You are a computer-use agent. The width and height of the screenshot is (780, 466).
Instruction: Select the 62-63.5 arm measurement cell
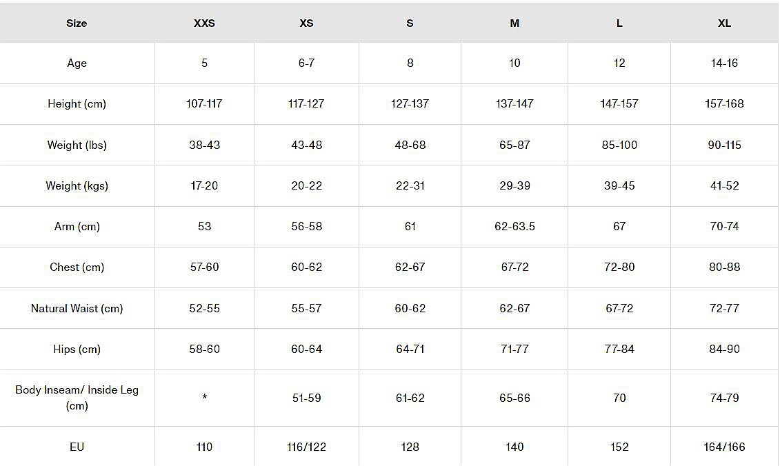[514, 226]
